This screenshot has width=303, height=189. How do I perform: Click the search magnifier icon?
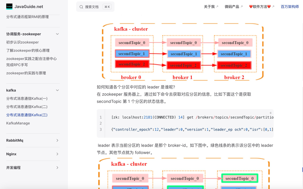(x=81, y=7)
